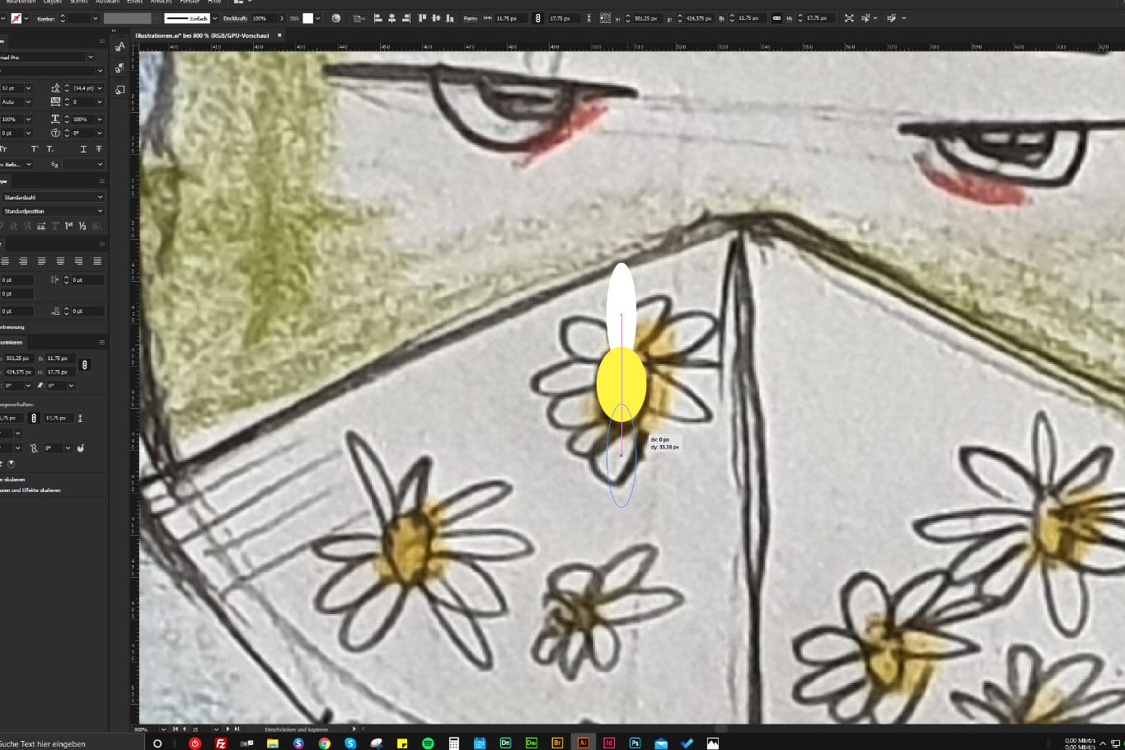The image size is (1125, 750).
Task: Launch Photoshop from the taskbar
Action: (635, 743)
